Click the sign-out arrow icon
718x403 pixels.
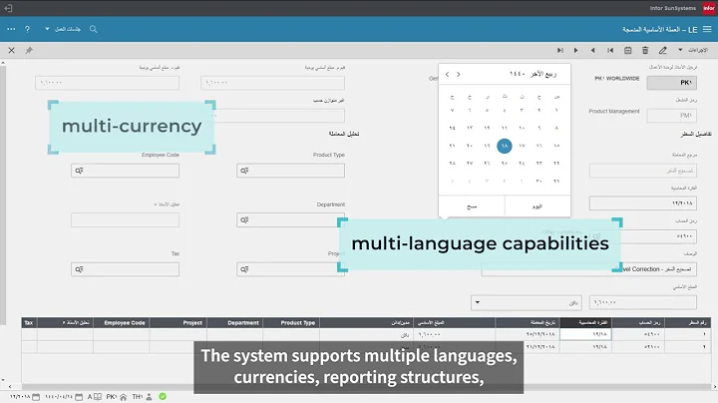click(x=8, y=8)
